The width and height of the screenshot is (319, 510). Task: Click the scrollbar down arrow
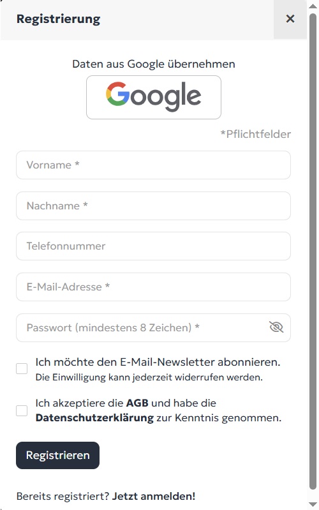pos(313,504)
